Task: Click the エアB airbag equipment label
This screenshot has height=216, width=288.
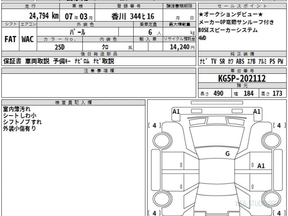Action: pyautogui.click(x=251, y=61)
